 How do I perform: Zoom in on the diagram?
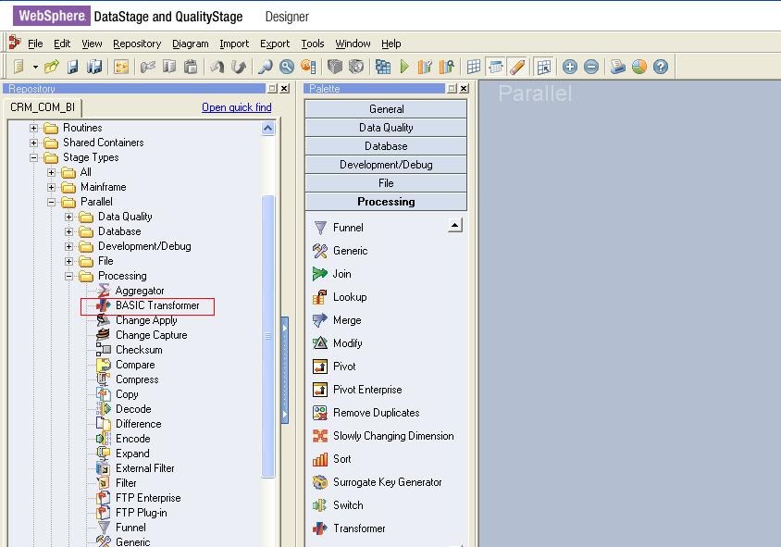(570, 66)
